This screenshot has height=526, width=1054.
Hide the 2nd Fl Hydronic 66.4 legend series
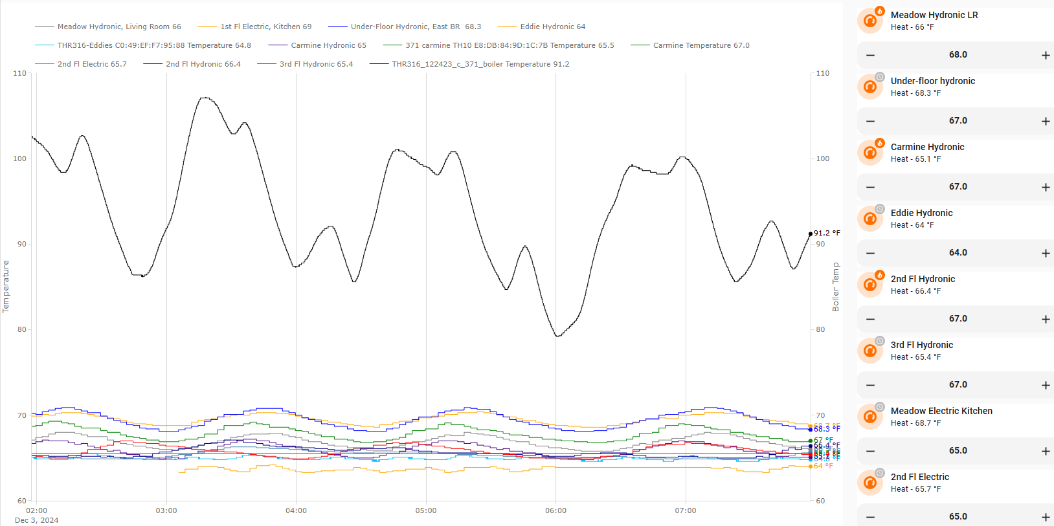pyautogui.click(x=192, y=64)
